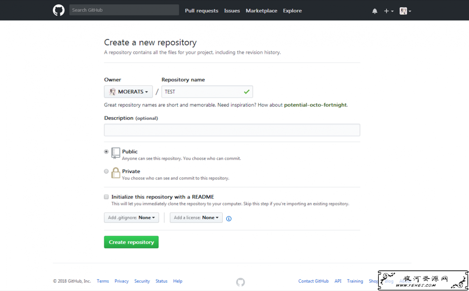Image resolution: width=469 pixels, height=291 pixels.
Task: Open Marketplace in the top navigation
Action: tap(261, 11)
